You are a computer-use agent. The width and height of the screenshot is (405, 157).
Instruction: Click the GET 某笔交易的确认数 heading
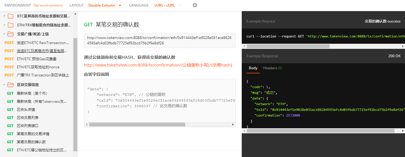tap(112, 25)
